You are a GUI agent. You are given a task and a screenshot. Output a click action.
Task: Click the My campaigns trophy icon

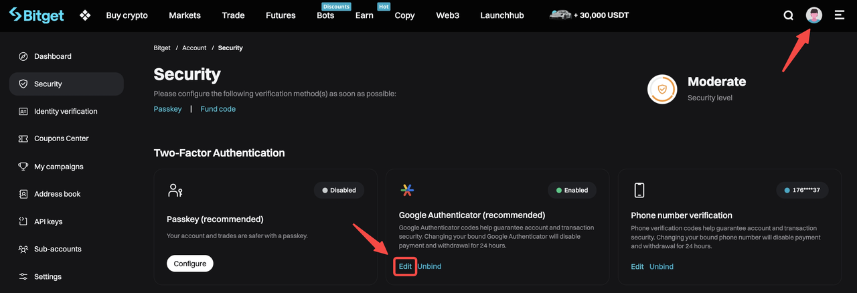coord(23,166)
